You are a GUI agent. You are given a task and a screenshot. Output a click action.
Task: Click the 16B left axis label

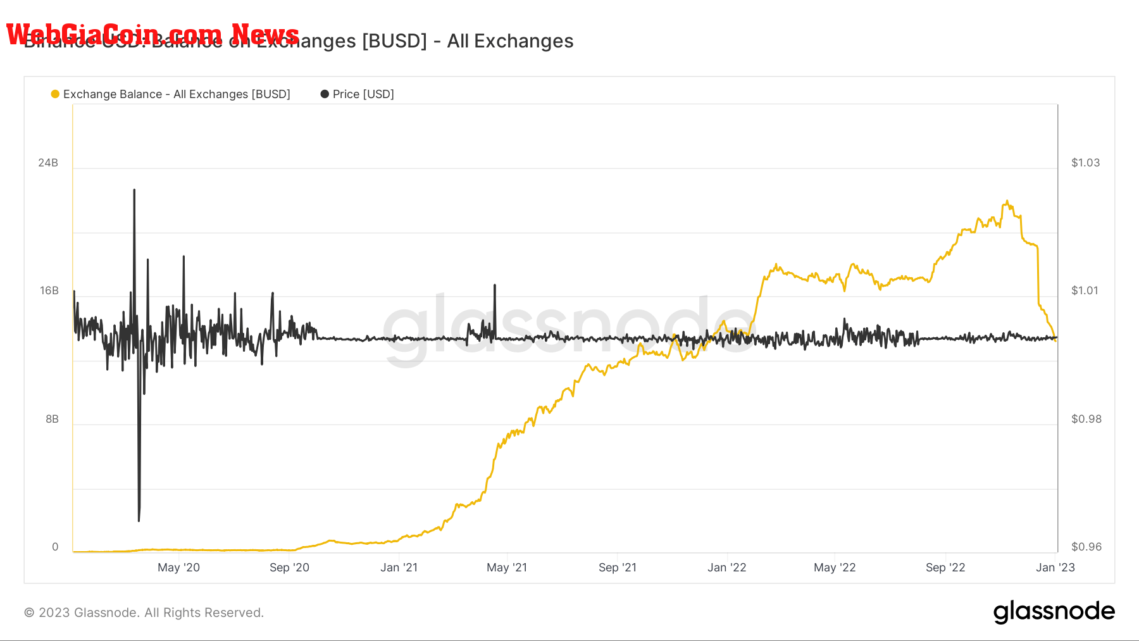click(x=49, y=290)
